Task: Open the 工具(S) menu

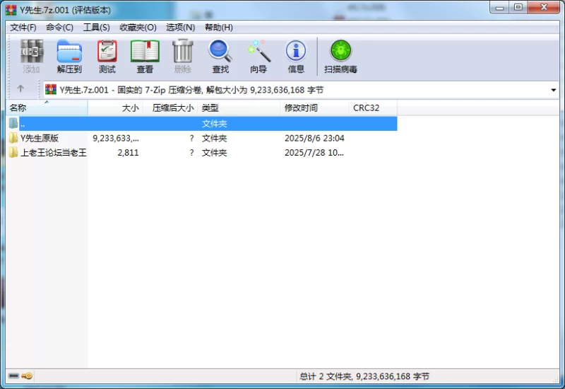Action: click(x=97, y=28)
